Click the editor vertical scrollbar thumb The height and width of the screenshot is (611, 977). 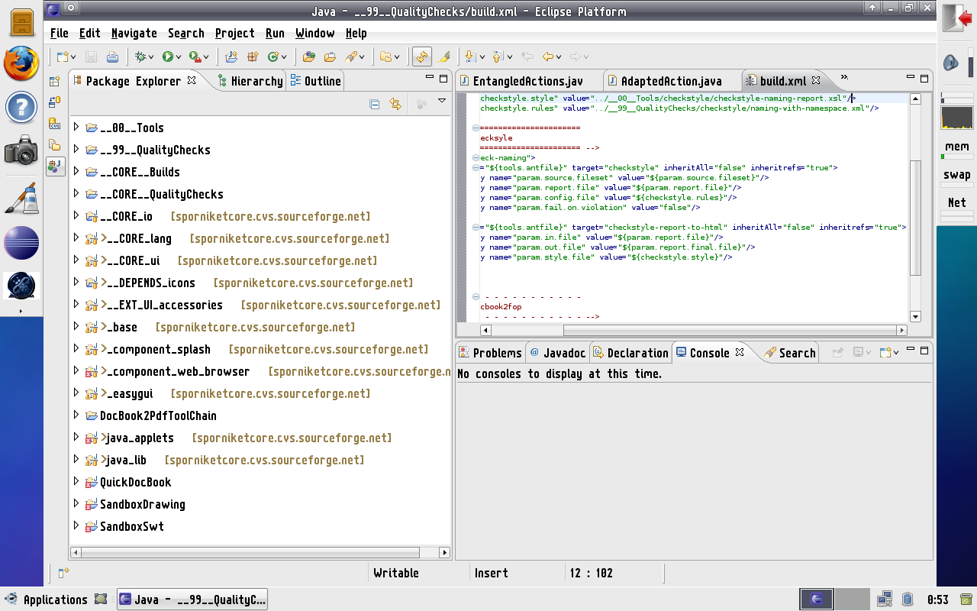coord(916,218)
